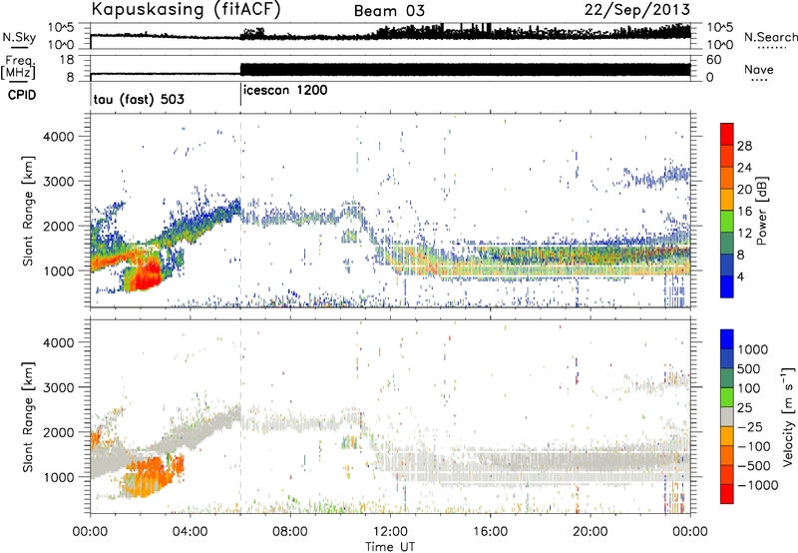This screenshot has width=798, height=553.
Task: Click the 'Freq. [MHz]' axis label
Action: [x=19, y=68]
